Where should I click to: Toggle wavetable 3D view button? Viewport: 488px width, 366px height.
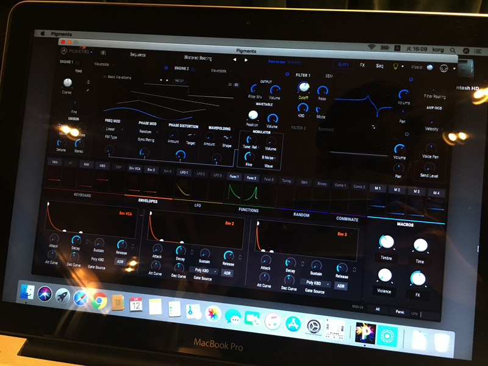[236, 85]
